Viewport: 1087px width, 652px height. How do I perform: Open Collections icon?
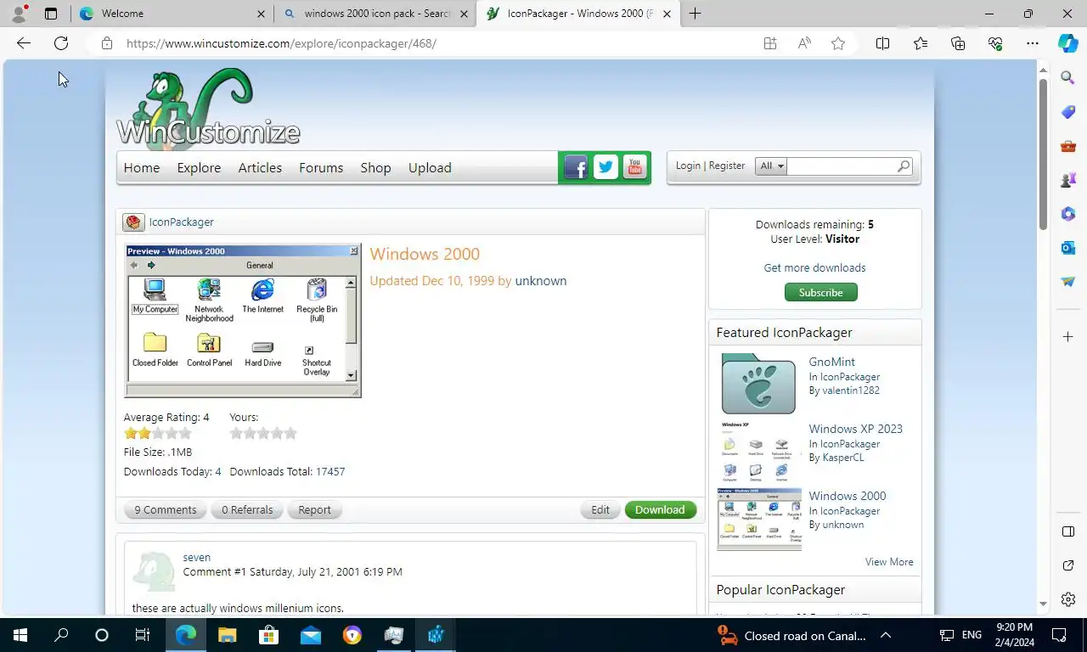click(958, 43)
